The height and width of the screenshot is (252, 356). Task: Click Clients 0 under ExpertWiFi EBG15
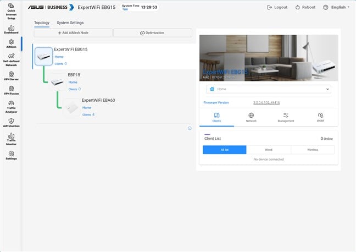tap(60, 64)
